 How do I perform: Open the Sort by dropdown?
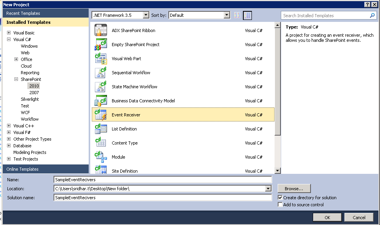[x=227, y=15]
